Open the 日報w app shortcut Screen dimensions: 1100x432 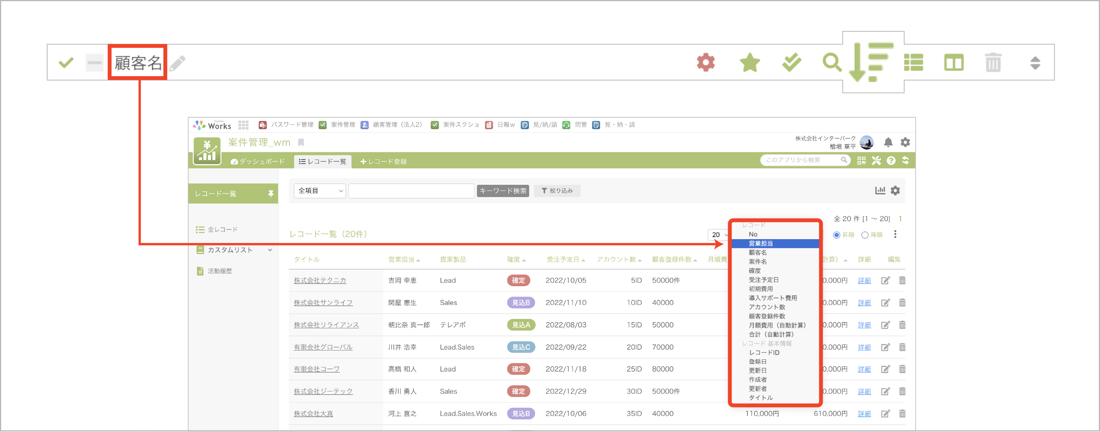(500, 125)
